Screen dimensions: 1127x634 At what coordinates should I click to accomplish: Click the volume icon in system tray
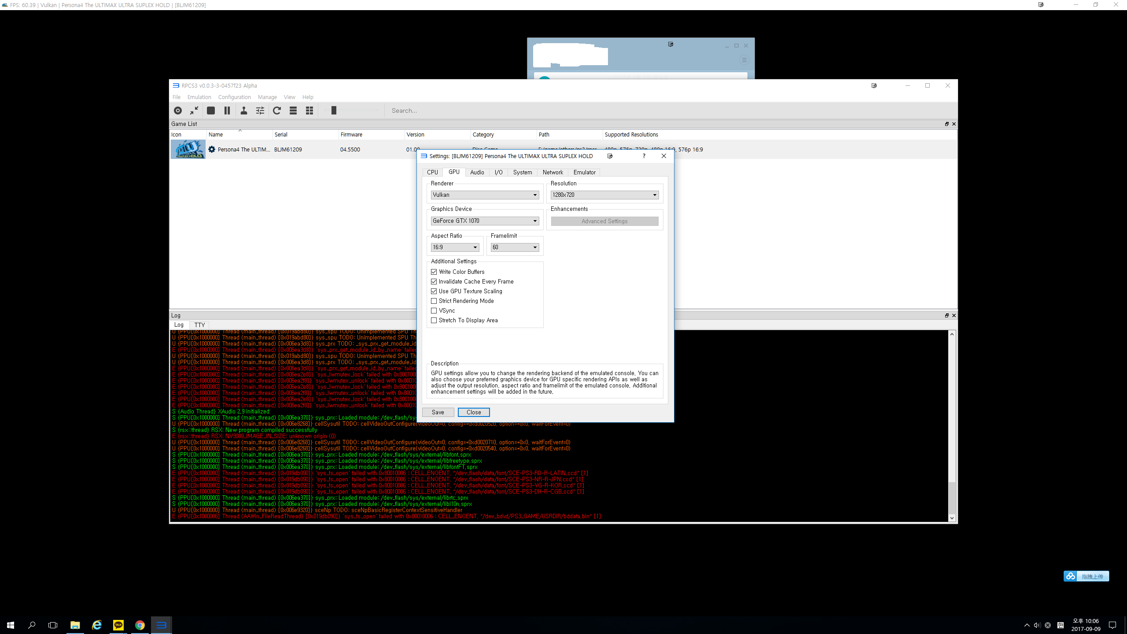pyautogui.click(x=1037, y=625)
